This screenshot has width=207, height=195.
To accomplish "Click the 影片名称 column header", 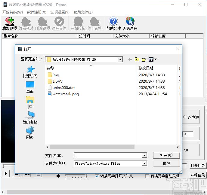I will click(x=39, y=36).
